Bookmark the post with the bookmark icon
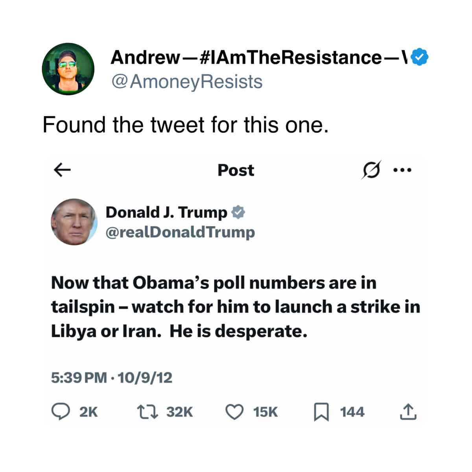 [x=321, y=412]
